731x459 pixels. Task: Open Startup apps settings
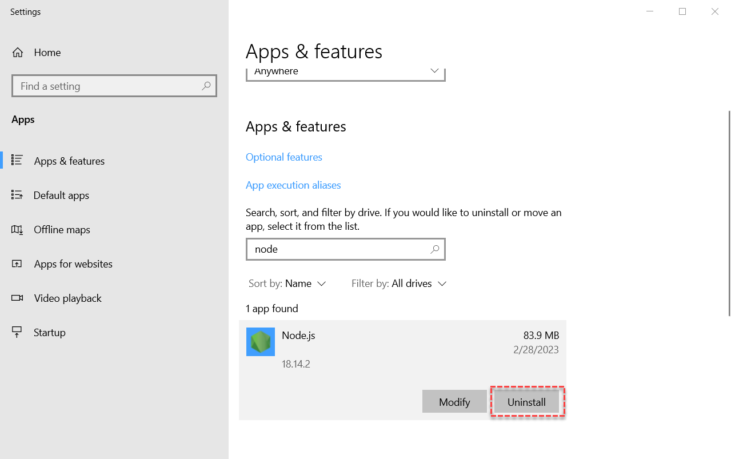tap(114, 332)
